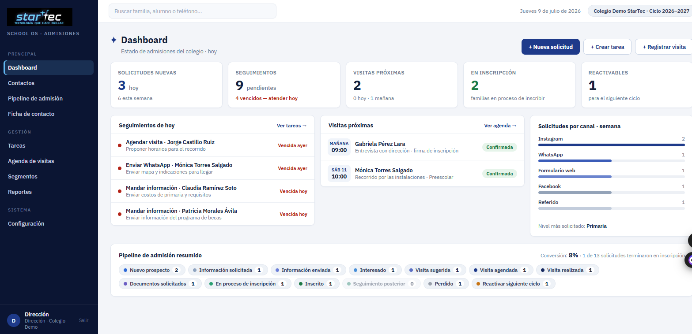The height and width of the screenshot is (334, 692).
Task: Go to Pipeline de admisión
Action: pos(49,99)
